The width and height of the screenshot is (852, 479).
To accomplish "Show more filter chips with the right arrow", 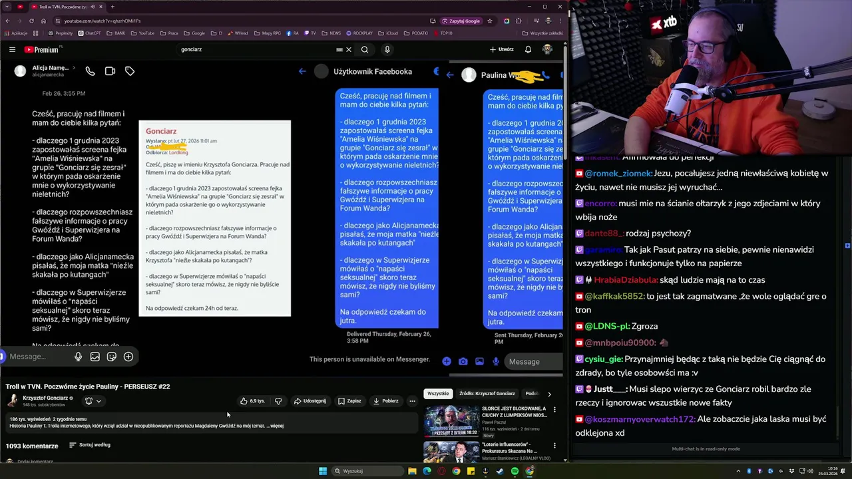I will click(549, 394).
